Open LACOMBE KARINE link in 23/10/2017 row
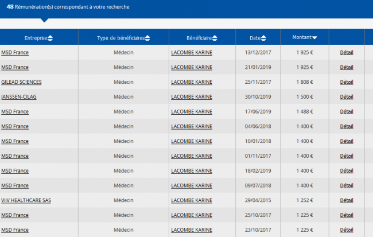 (x=192, y=230)
